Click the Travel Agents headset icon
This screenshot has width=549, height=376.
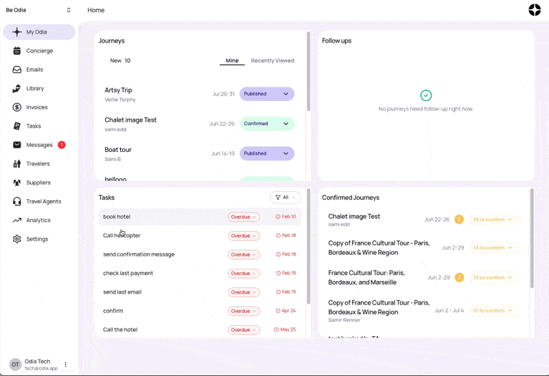(x=16, y=201)
